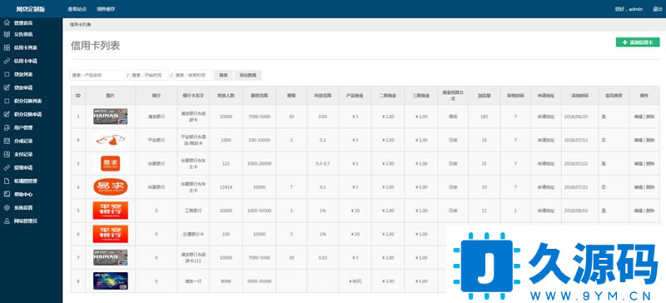This screenshot has height=303, width=666.
Task: Select 清除缓存 in the top bar
Action: 106,9
